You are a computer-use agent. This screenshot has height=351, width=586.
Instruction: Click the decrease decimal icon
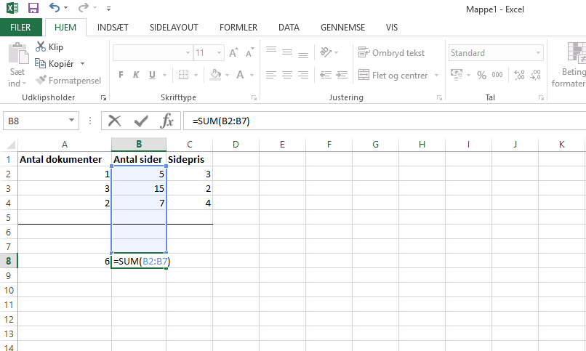pos(536,75)
